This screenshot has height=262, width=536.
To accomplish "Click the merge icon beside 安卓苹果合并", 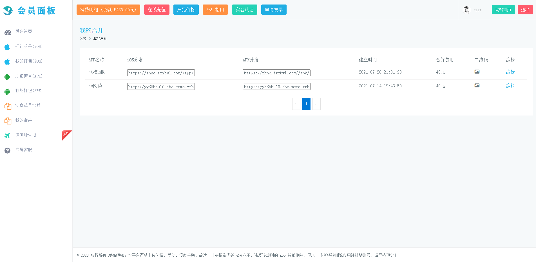I will click(8, 106).
